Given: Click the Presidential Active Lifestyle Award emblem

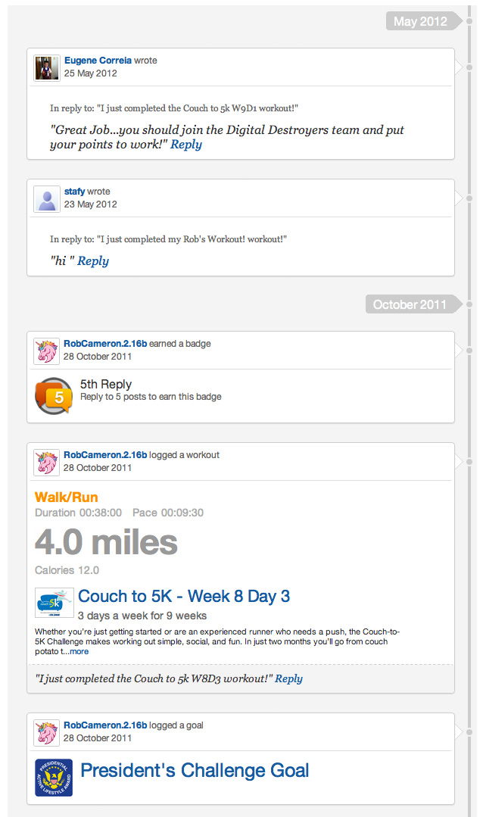Looking at the screenshot, I should [x=54, y=778].
